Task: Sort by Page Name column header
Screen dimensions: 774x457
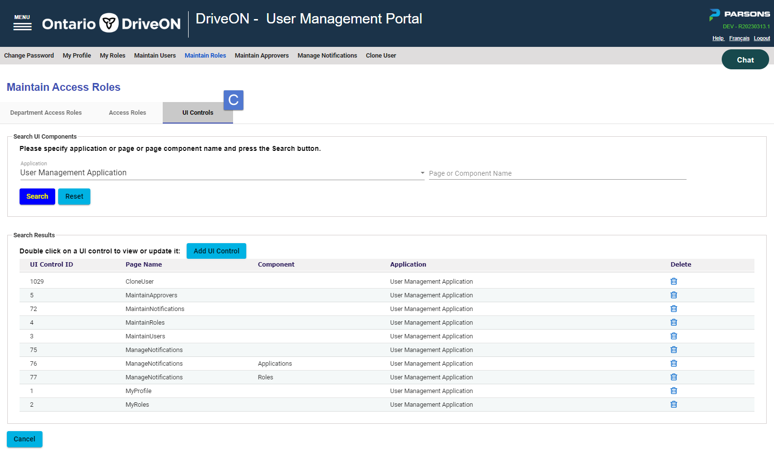Action: tap(144, 265)
